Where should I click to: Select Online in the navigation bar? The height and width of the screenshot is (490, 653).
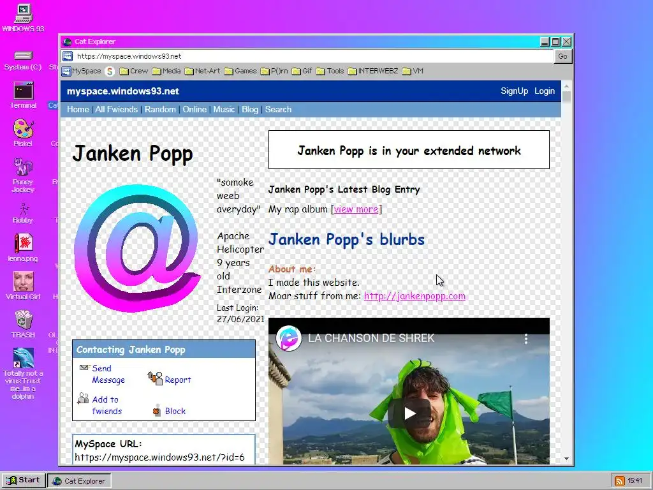194,109
